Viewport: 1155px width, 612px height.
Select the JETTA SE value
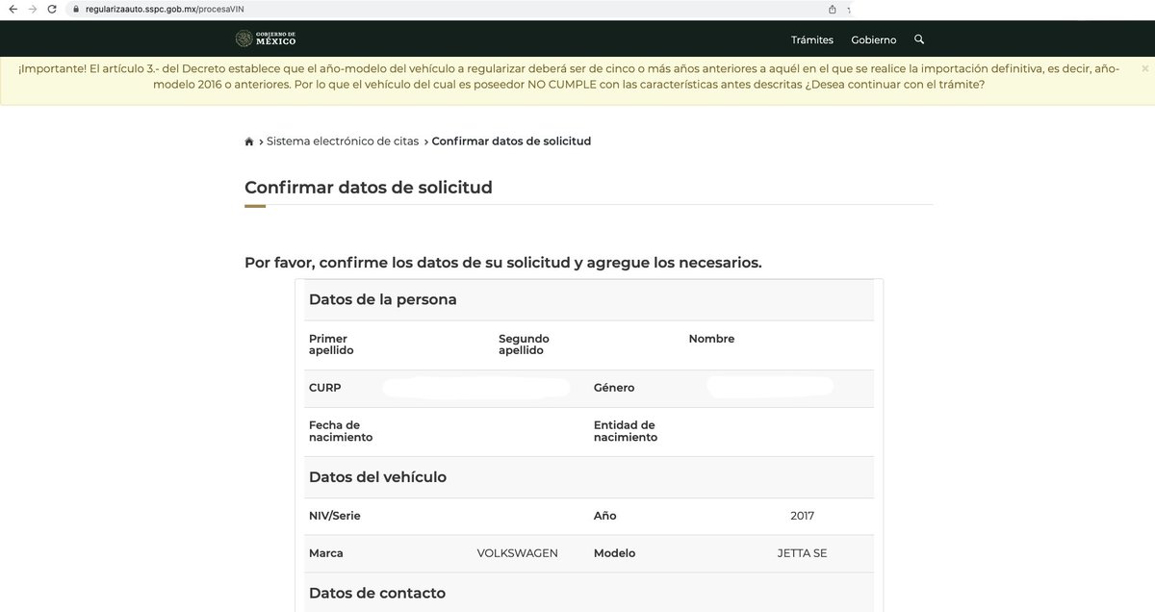(x=803, y=553)
